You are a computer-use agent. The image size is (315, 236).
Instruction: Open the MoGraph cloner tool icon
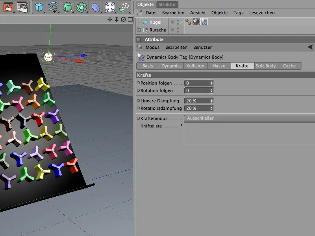point(82,7)
